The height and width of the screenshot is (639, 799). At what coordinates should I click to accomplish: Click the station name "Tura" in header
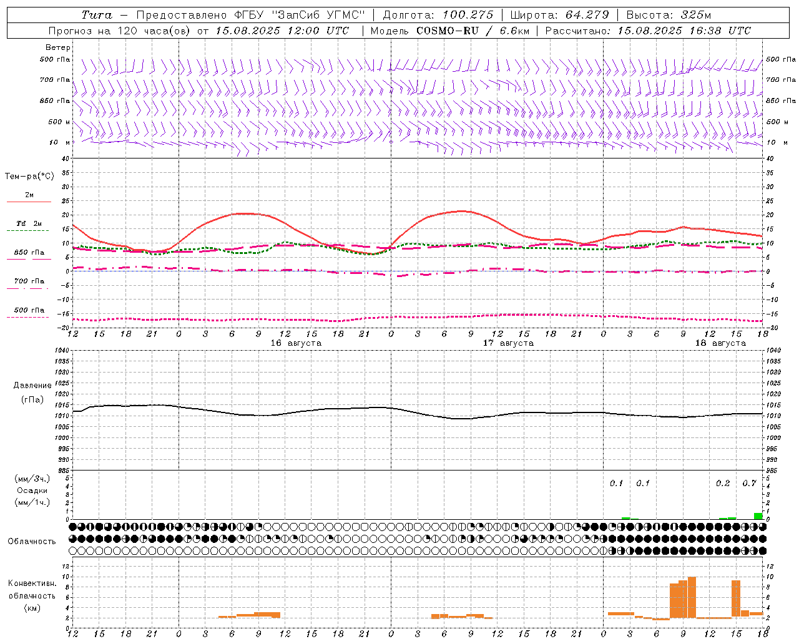coord(97,15)
